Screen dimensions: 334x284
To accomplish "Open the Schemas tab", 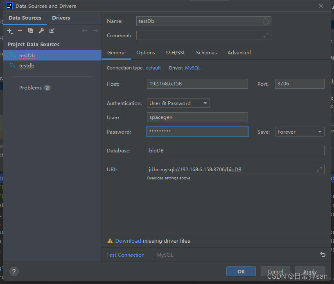I will pyautogui.click(x=206, y=53).
